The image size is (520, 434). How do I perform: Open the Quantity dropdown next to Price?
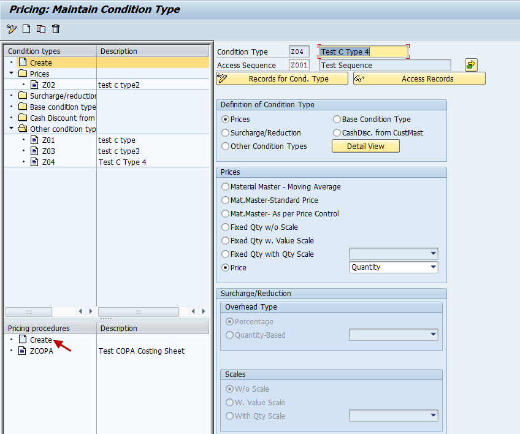click(433, 267)
